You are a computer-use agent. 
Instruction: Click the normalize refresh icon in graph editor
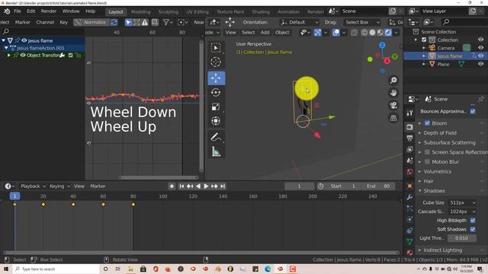coord(114,22)
